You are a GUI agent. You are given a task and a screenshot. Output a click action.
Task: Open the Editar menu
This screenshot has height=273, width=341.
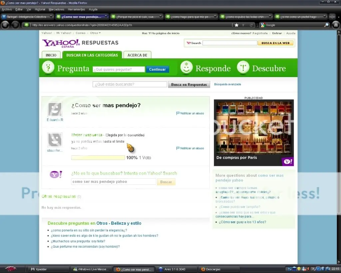click(19, 9)
